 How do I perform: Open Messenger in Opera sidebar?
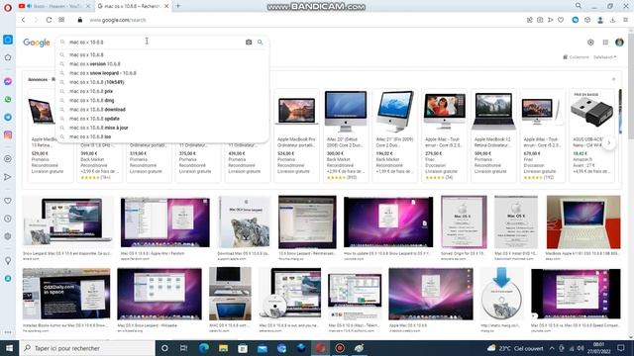click(x=8, y=81)
